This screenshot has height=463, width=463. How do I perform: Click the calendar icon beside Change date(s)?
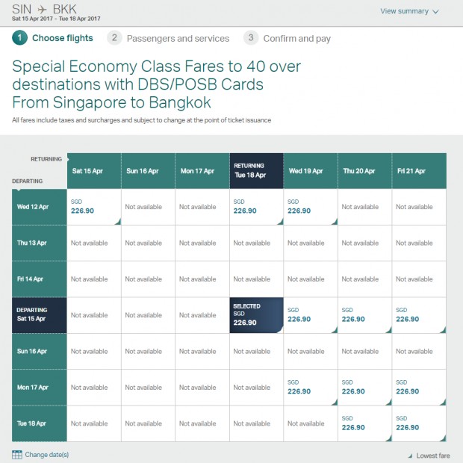17,455
